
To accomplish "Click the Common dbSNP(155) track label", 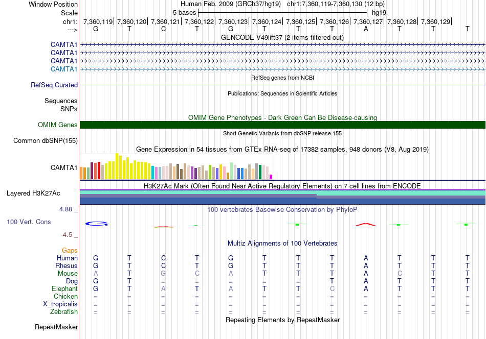I will click(x=46, y=140).
